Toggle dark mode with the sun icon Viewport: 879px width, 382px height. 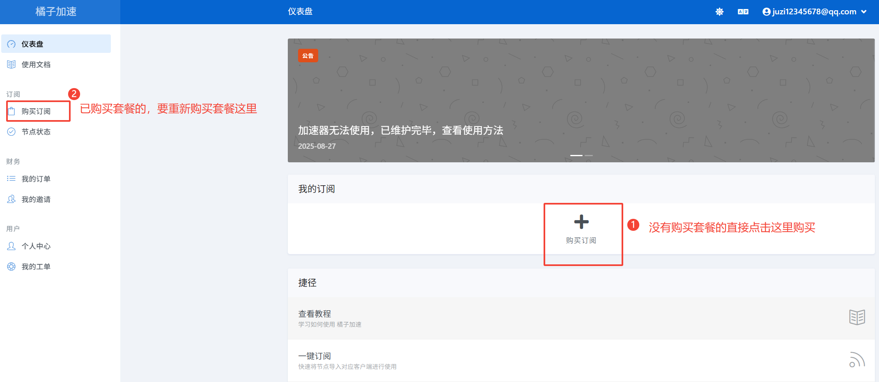[719, 12]
